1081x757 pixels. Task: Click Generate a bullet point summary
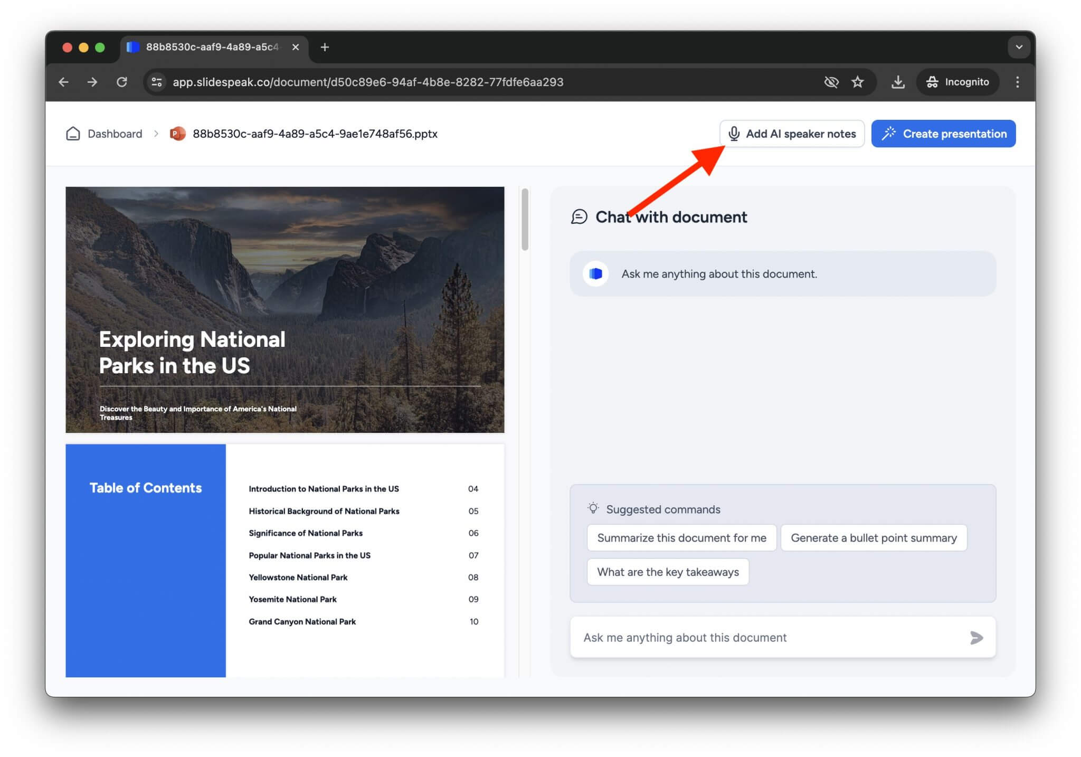[874, 537]
